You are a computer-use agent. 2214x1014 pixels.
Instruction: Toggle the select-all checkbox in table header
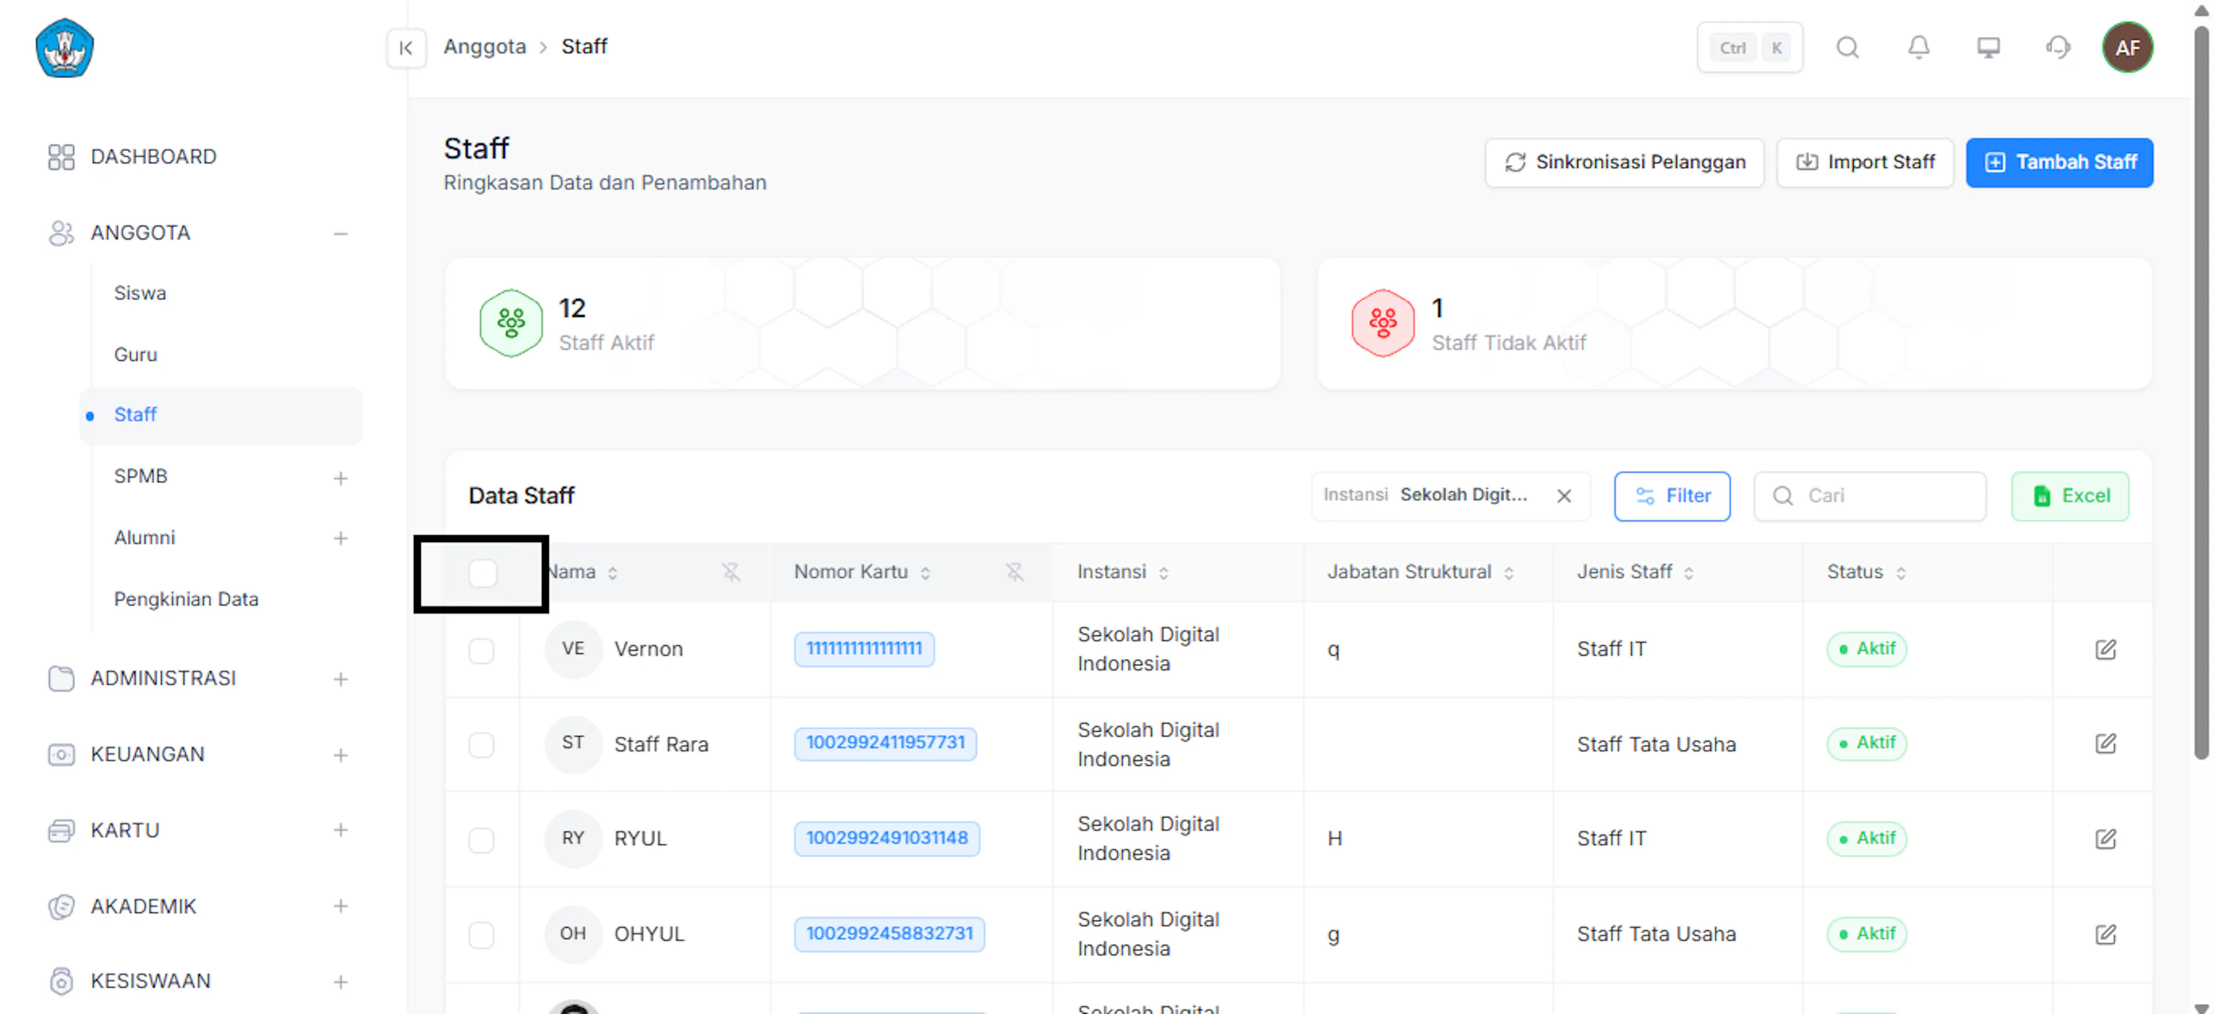click(482, 573)
